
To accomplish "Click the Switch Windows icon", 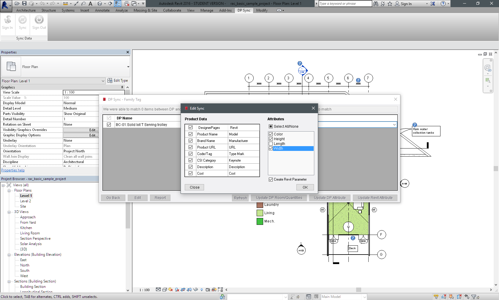I will (x=134, y=4).
